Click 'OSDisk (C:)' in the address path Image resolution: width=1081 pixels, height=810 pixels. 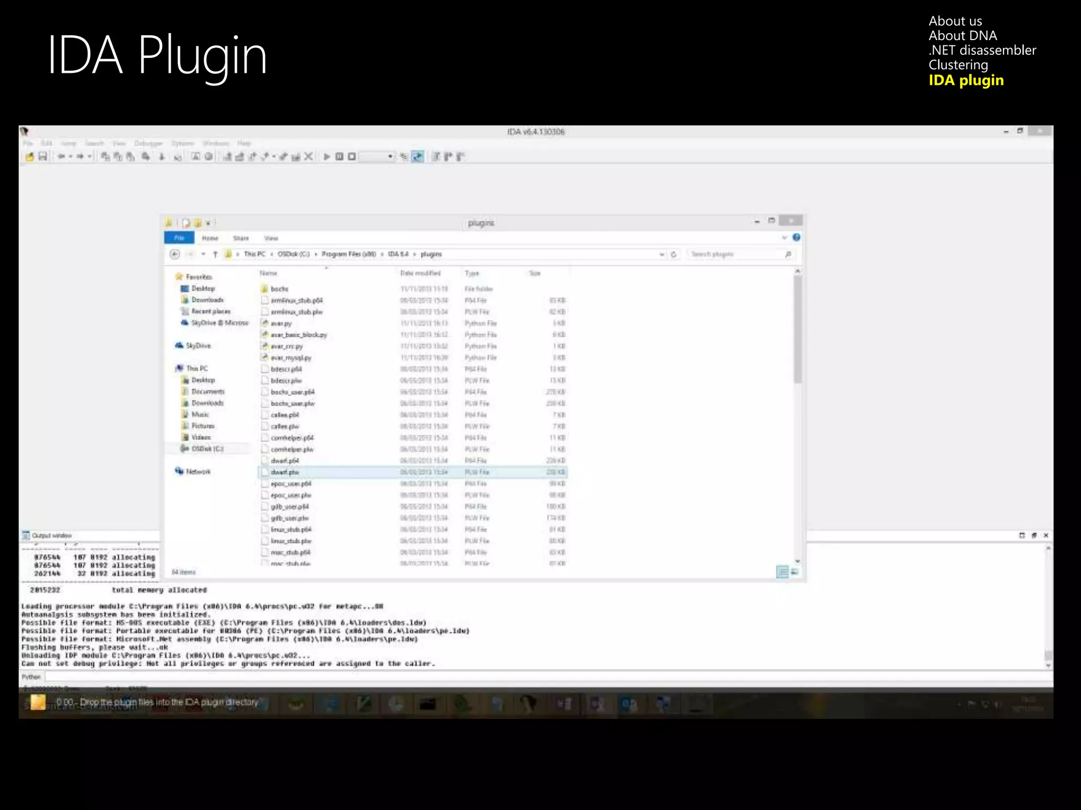pos(293,254)
